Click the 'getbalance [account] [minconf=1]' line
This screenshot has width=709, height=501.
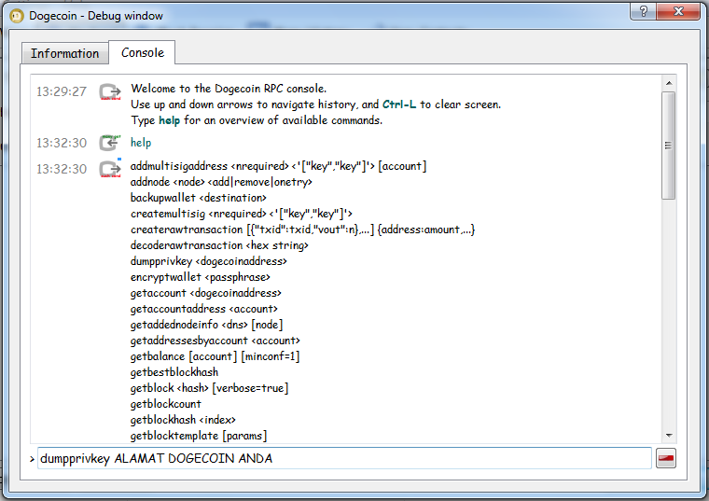(215, 356)
